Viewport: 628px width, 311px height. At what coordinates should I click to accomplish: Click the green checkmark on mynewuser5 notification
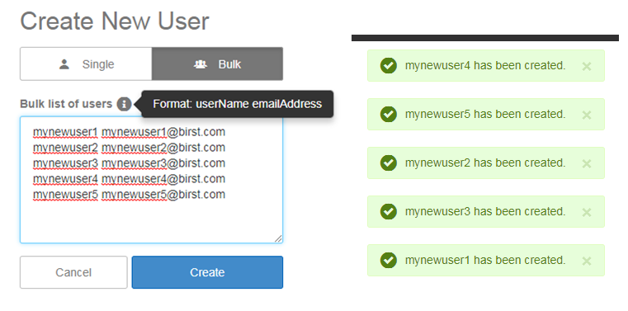pos(388,114)
